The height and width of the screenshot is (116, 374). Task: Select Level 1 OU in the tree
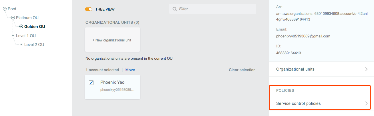tap(26, 36)
